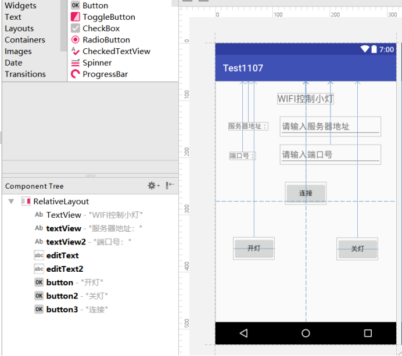Select the 服务器地址： label in preview
Viewport: 402px width, 356px height.
pos(248,126)
